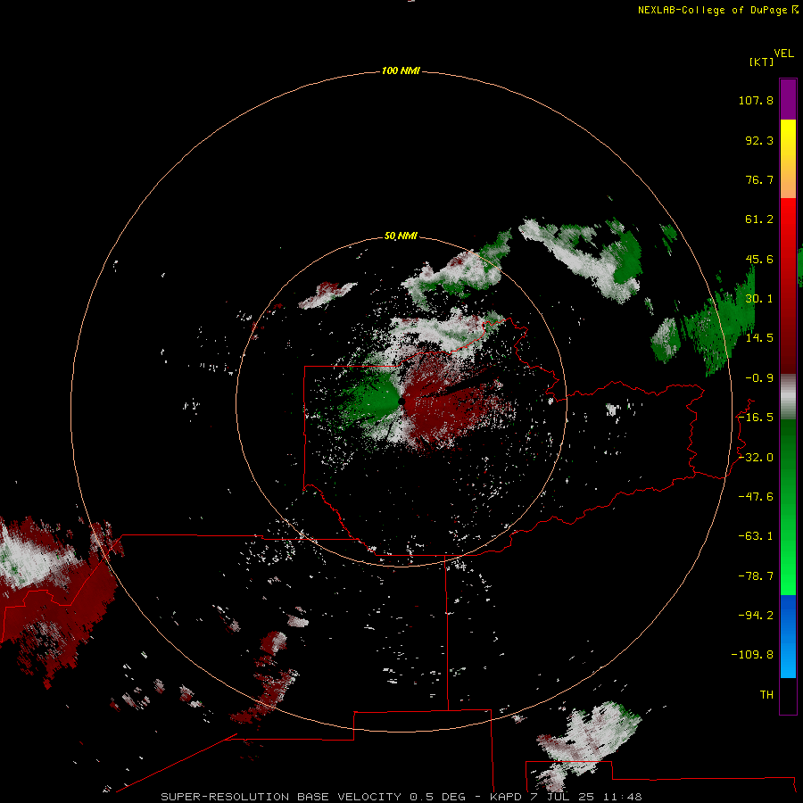Viewport: 803px width, 803px height.
Task: Click the radar site black dot at center
Action: tap(401, 401)
